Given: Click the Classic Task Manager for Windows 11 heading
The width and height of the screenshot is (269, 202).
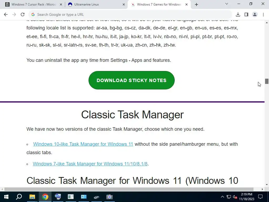Looking at the screenshot, I should 132,181.
